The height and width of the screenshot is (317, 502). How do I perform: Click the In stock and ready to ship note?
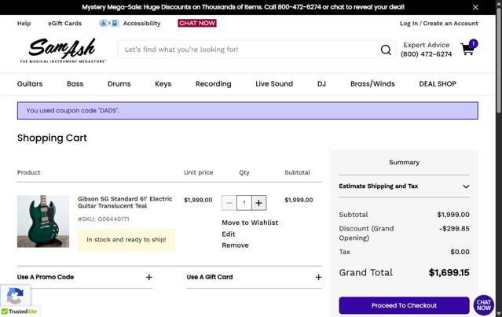126,240
